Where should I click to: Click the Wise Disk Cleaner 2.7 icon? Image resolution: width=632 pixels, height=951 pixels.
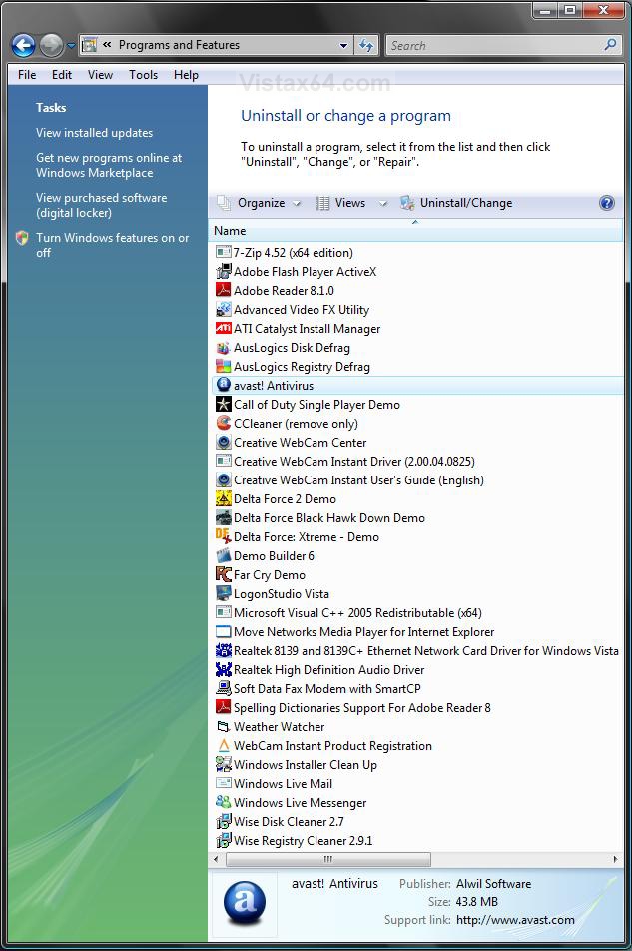pos(223,821)
